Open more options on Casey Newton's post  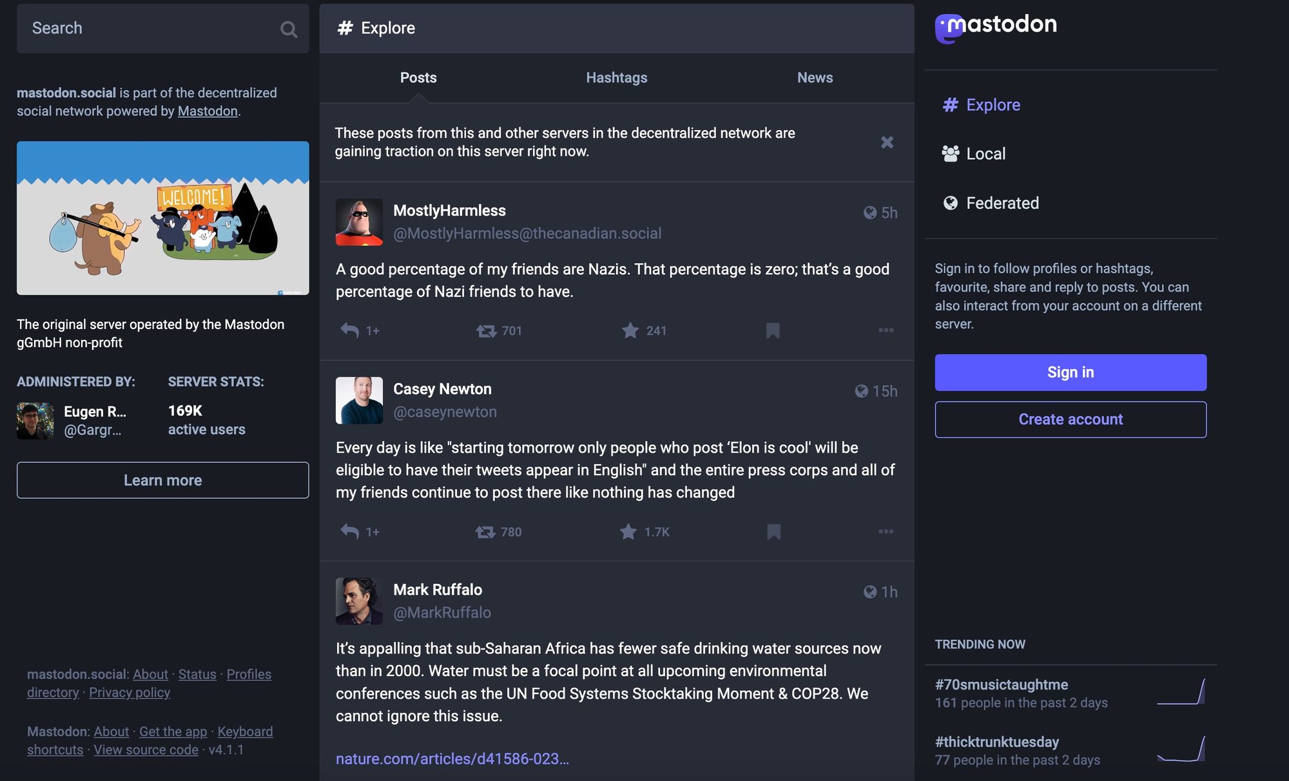(886, 532)
